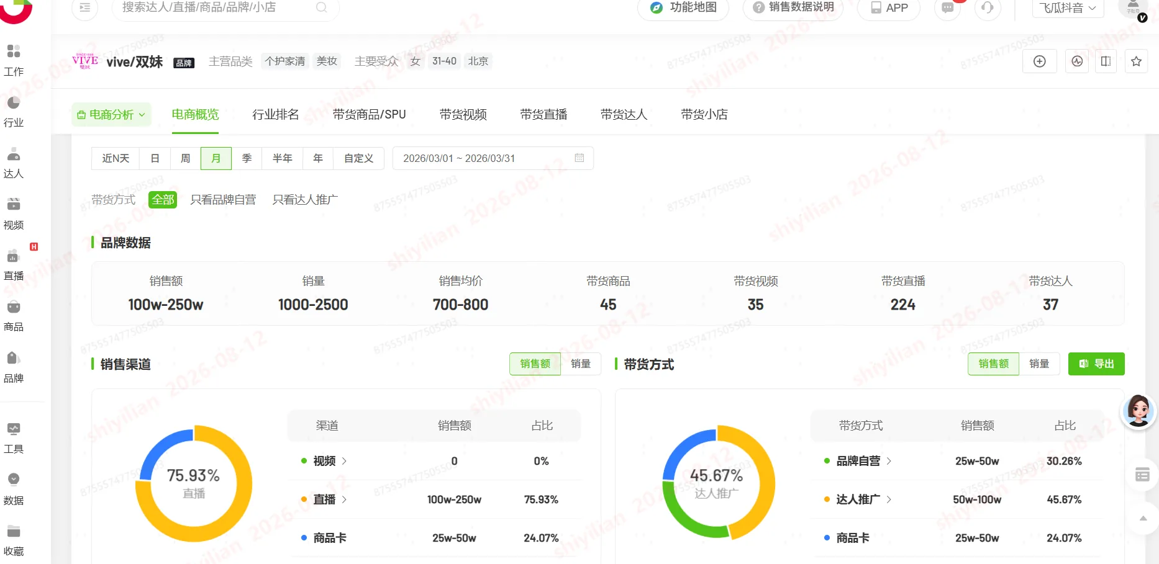Open the 品牌 brand sidebar icon
Viewport: 1159px width, 564px height.
click(x=14, y=367)
